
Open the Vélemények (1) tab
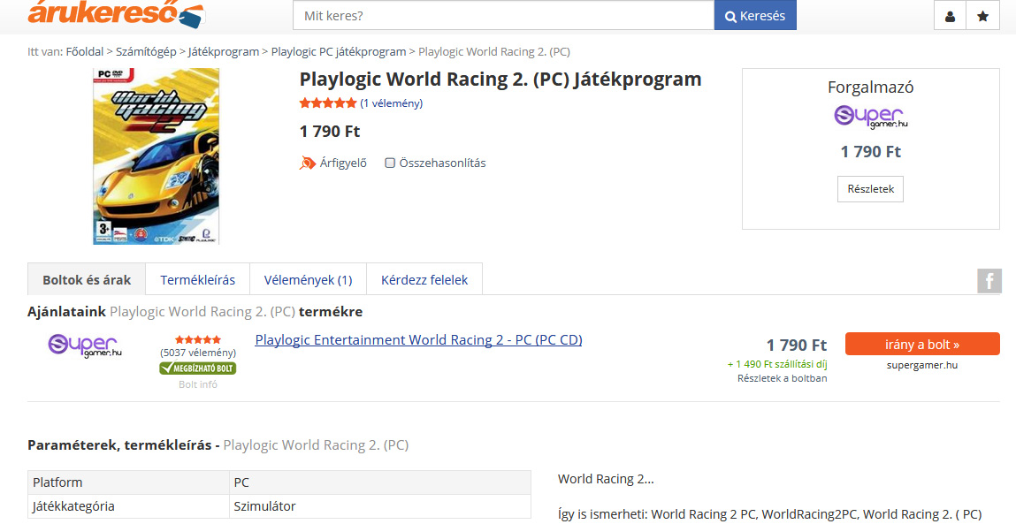pyautogui.click(x=308, y=280)
